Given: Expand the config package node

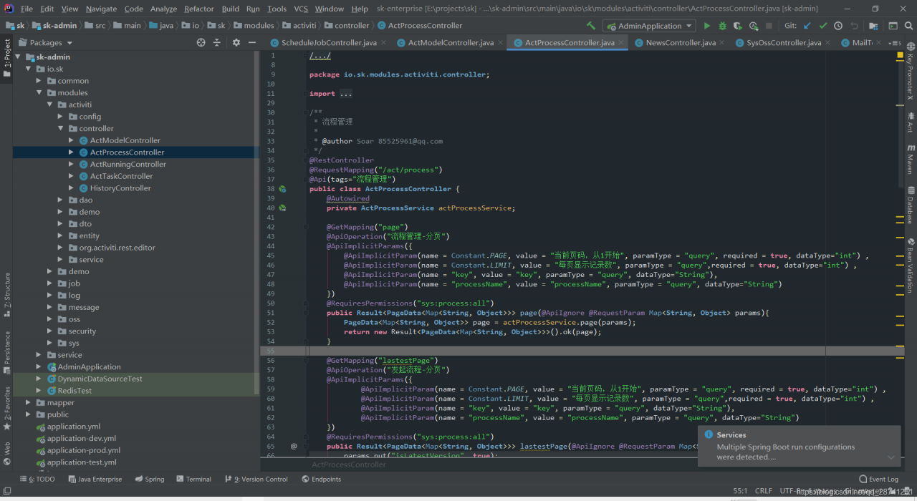Looking at the screenshot, I should (x=61, y=117).
